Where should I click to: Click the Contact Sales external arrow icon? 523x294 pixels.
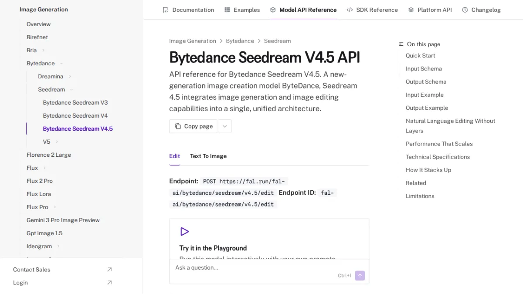pos(109,270)
